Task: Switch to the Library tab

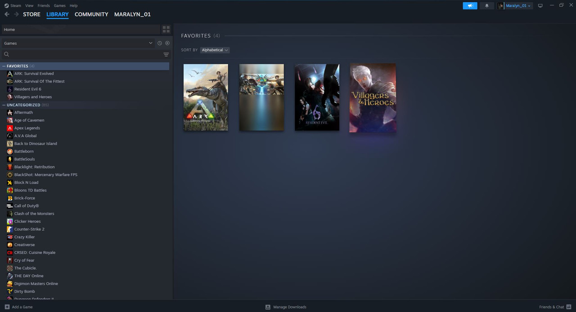Action: coord(58,14)
